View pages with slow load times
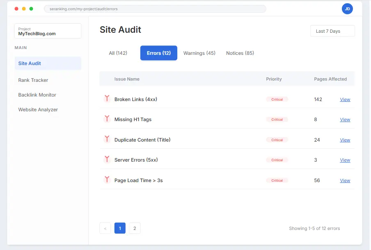This screenshot has width=371, height=250. [x=345, y=180]
